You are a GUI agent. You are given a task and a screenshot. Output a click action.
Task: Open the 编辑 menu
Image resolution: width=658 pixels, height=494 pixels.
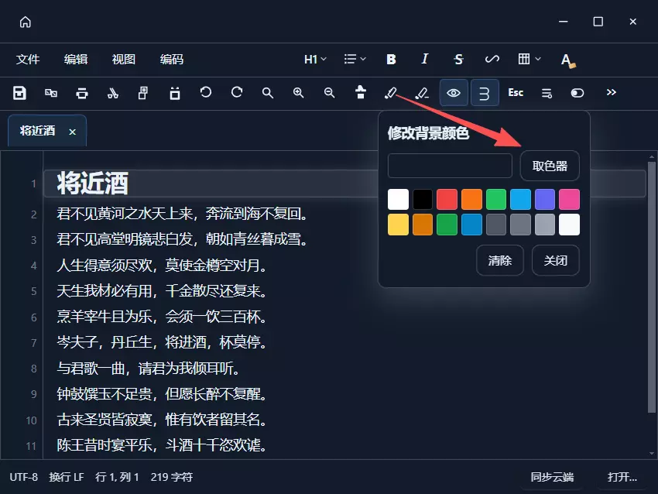click(76, 59)
